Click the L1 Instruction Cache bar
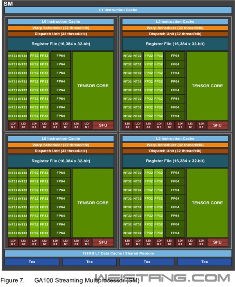The image size is (235, 287). tap(118, 11)
